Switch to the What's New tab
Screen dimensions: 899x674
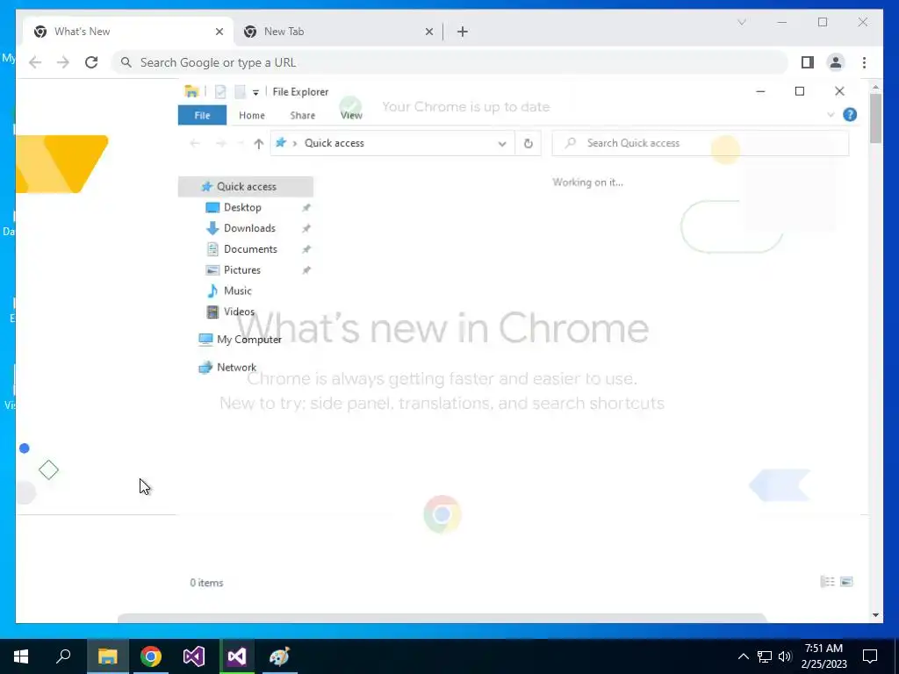128,32
